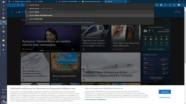Click the Αποδέχομαι accept button
This screenshot has width=186, height=104.
(x=165, y=92)
